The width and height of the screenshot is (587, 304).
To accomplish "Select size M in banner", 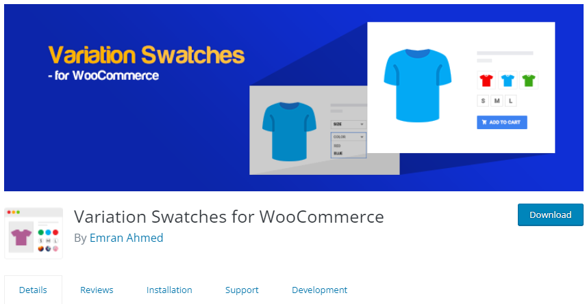I will [497, 101].
